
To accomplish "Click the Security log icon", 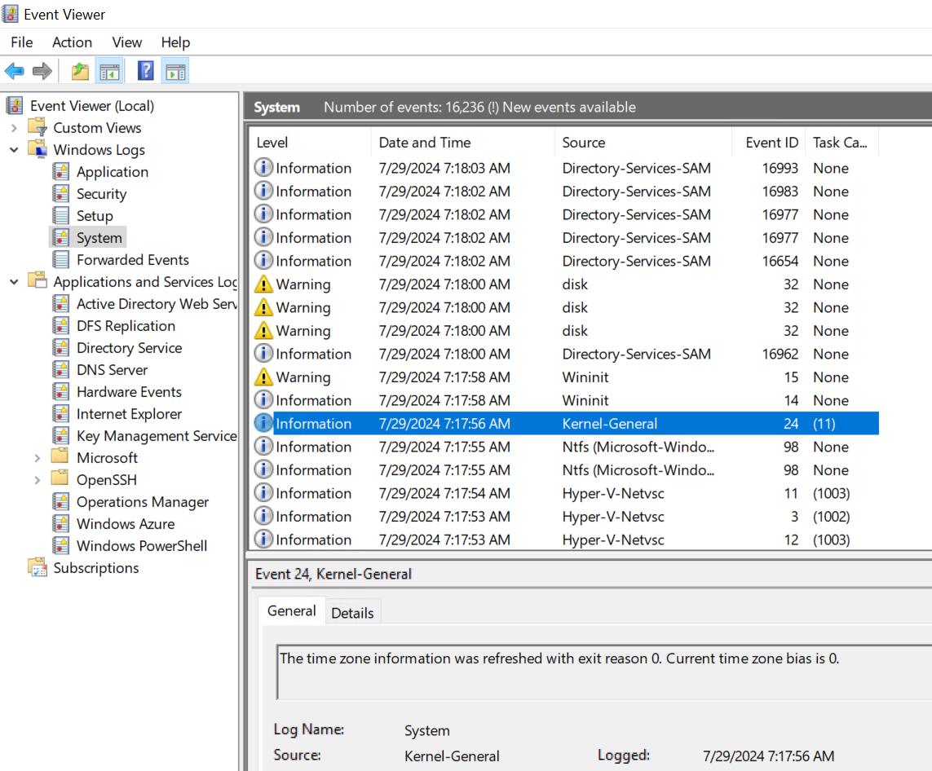I will 60,194.
